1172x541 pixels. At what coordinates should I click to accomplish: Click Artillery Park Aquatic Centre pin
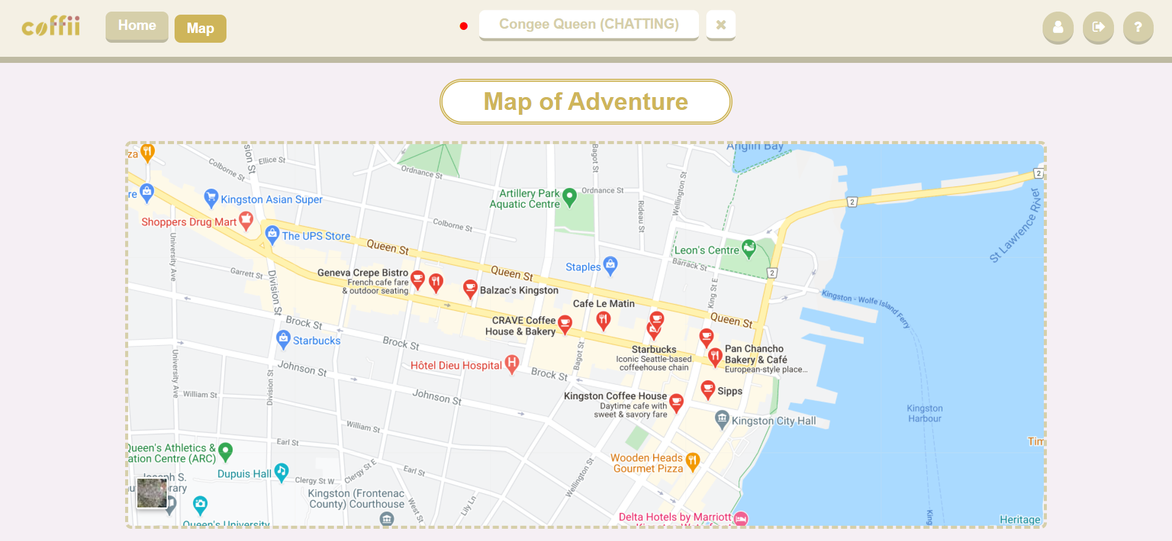pyautogui.click(x=570, y=196)
